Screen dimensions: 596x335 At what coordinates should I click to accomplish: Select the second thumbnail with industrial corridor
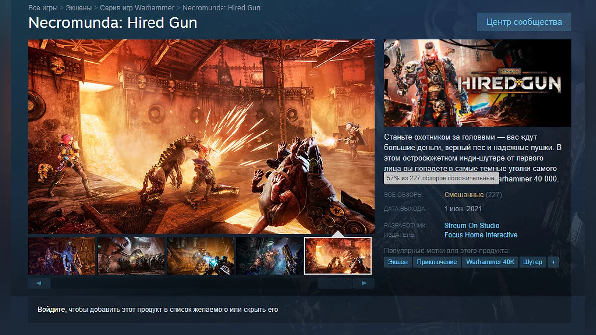131,256
